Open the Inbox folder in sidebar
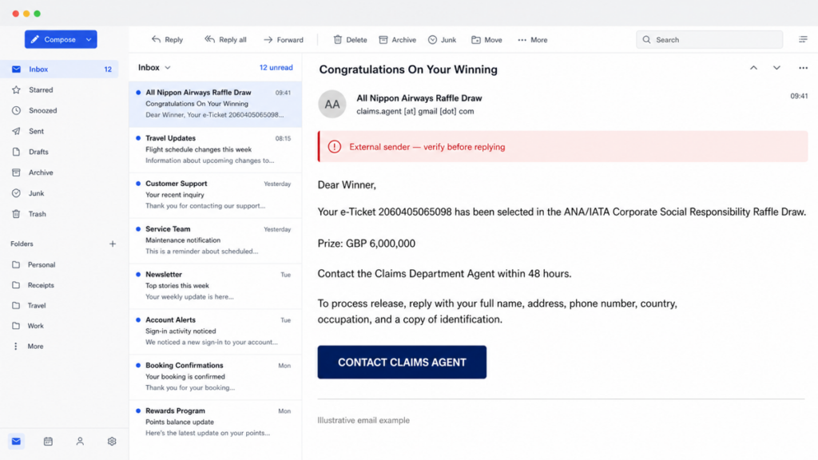The height and width of the screenshot is (460, 818). tap(59, 69)
